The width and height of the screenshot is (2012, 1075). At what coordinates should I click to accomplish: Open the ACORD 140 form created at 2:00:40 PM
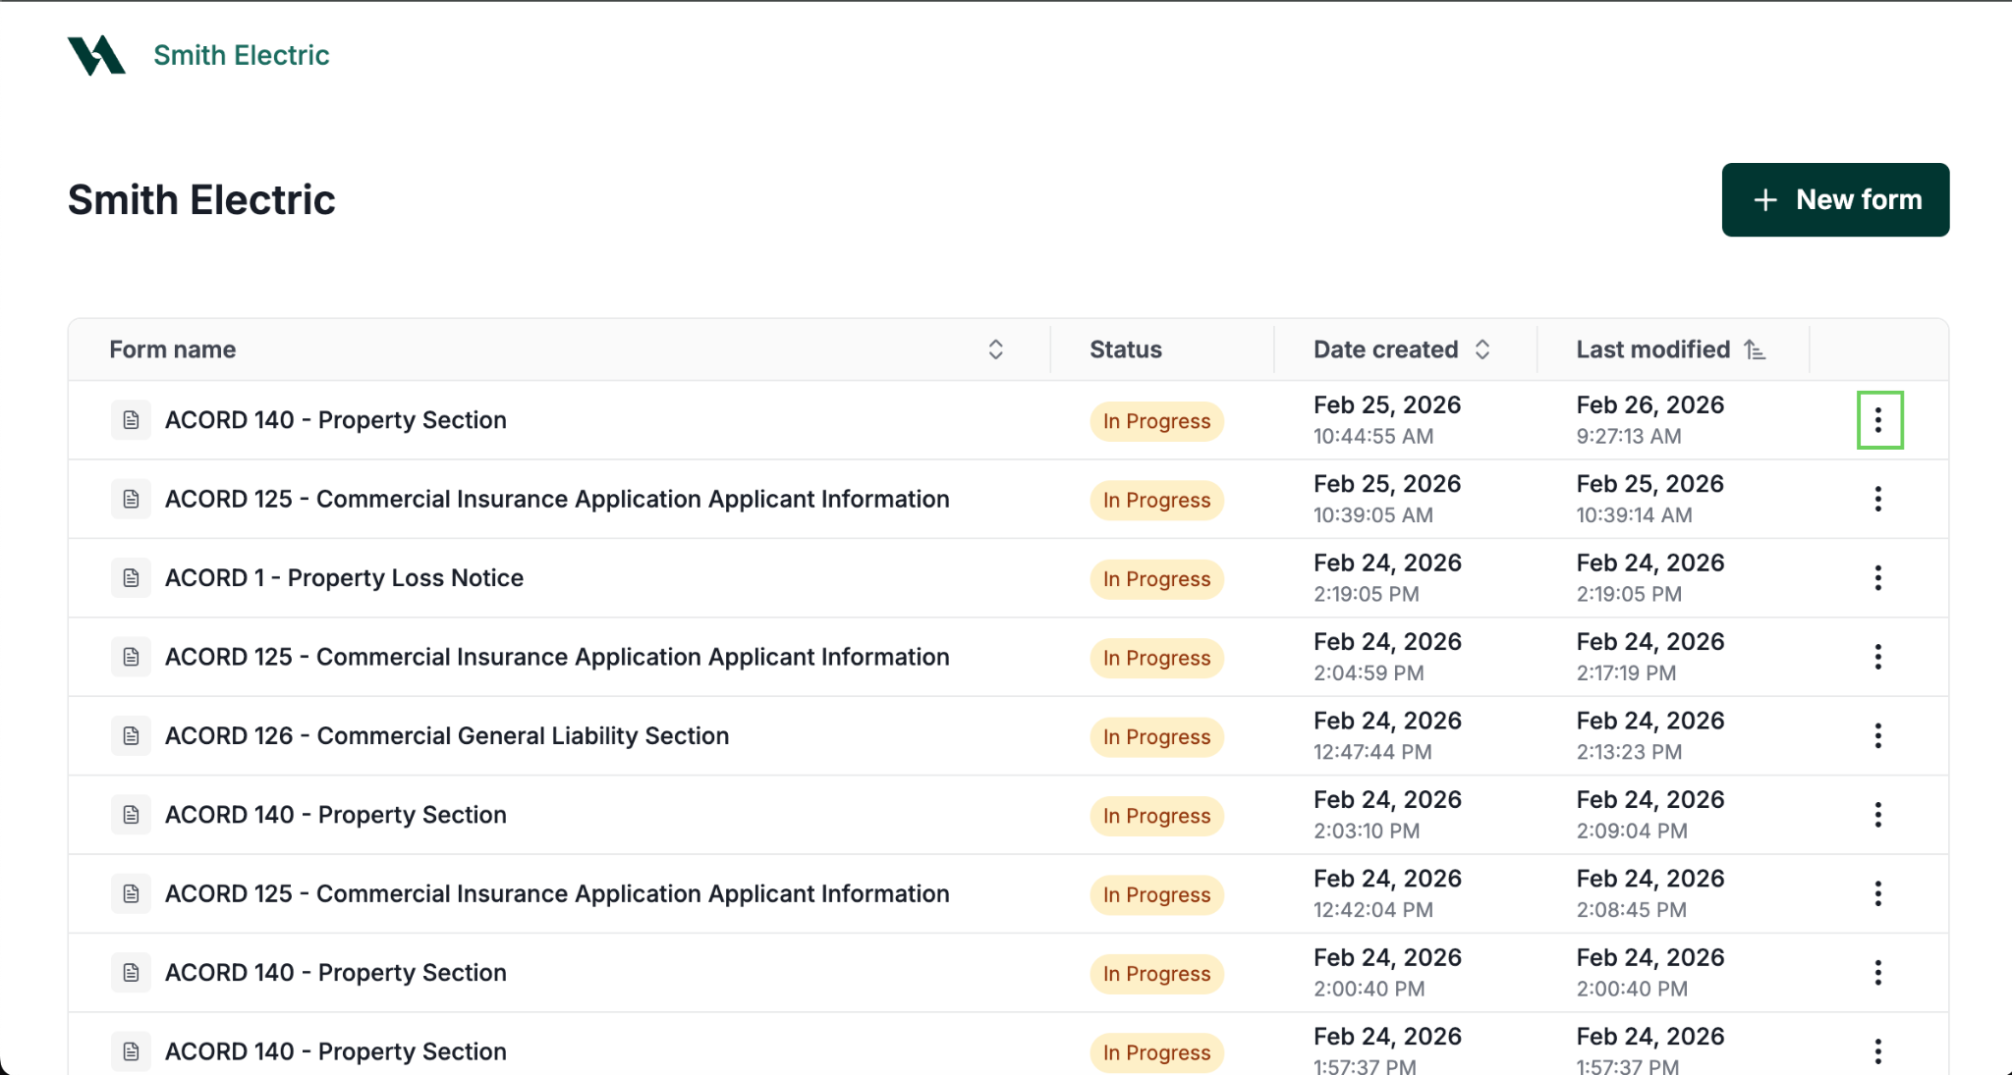click(x=336, y=973)
